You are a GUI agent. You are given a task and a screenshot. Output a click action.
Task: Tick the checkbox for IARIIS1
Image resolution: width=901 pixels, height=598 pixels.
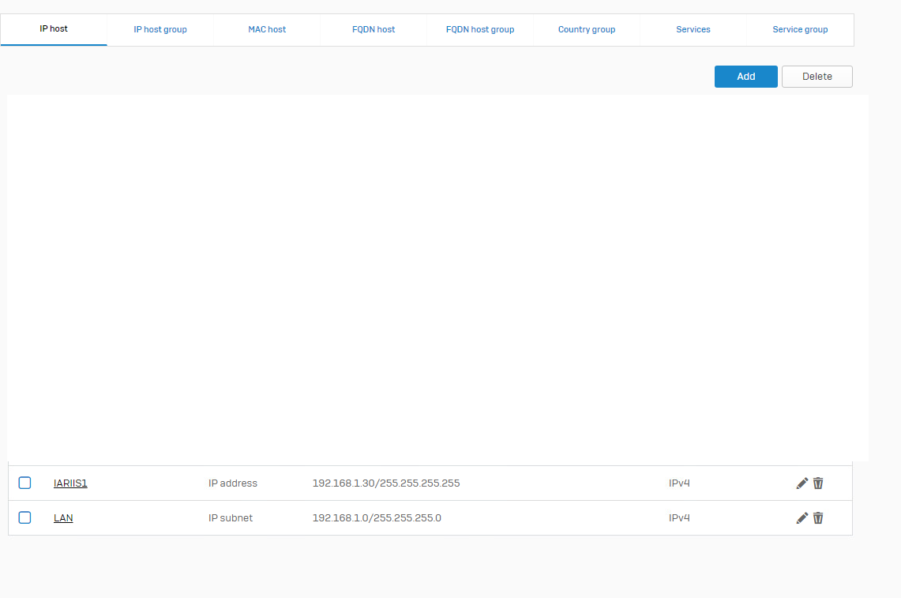tap(24, 483)
